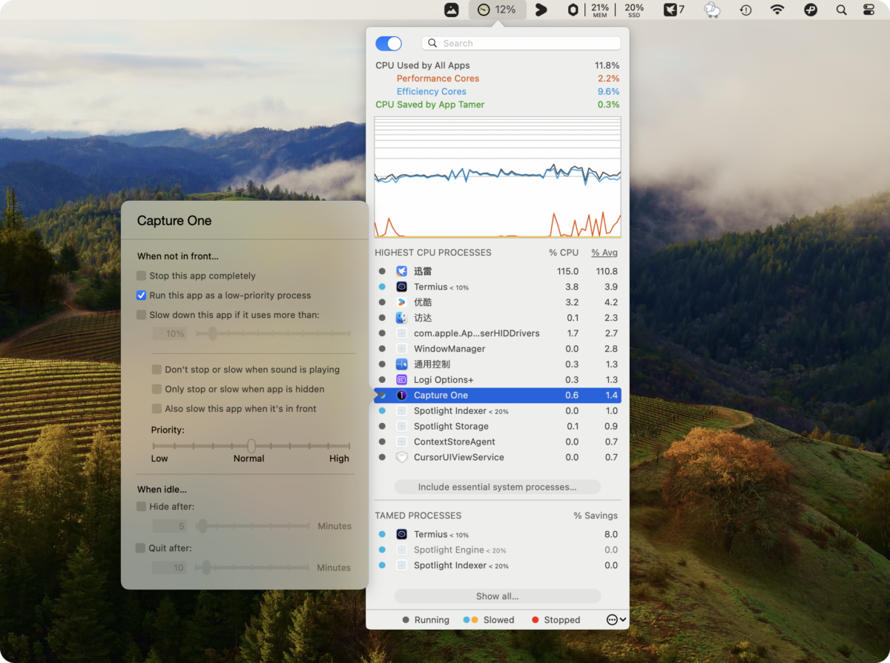Click the % Savings column header
The image size is (890, 663).
[596, 516]
